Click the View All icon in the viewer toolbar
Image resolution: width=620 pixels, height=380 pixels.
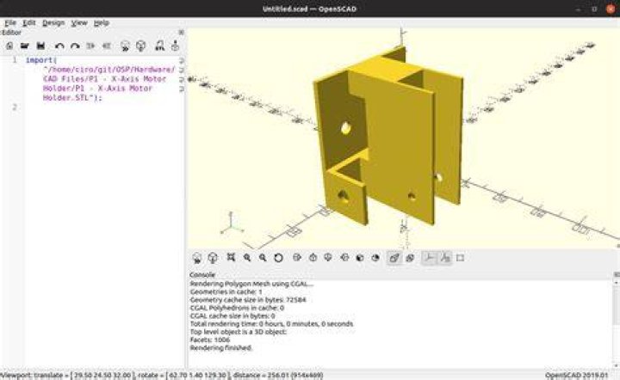click(x=231, y=258)
